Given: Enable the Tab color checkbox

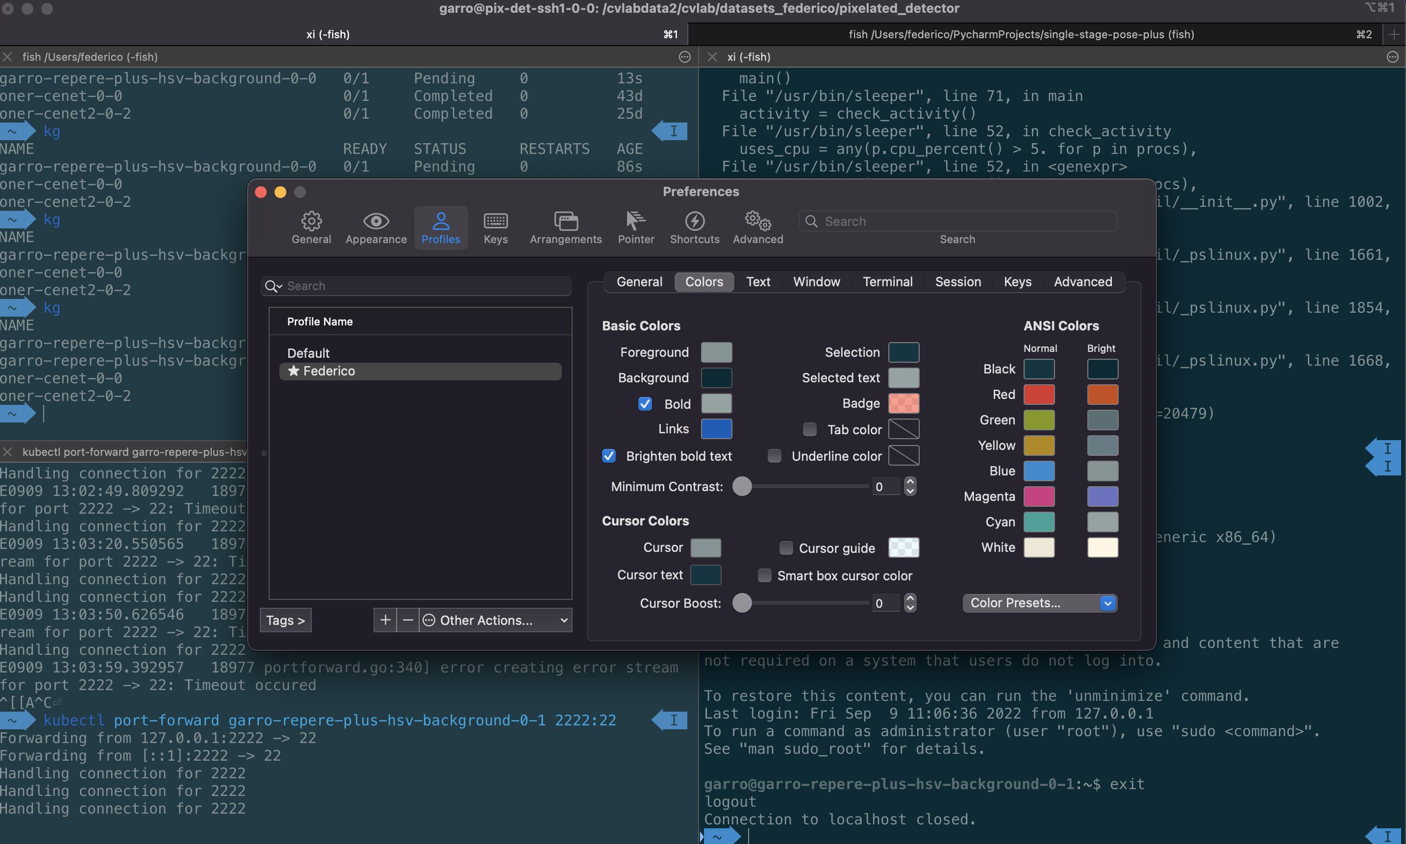Looking at the screenshot, I should point(809,429).
